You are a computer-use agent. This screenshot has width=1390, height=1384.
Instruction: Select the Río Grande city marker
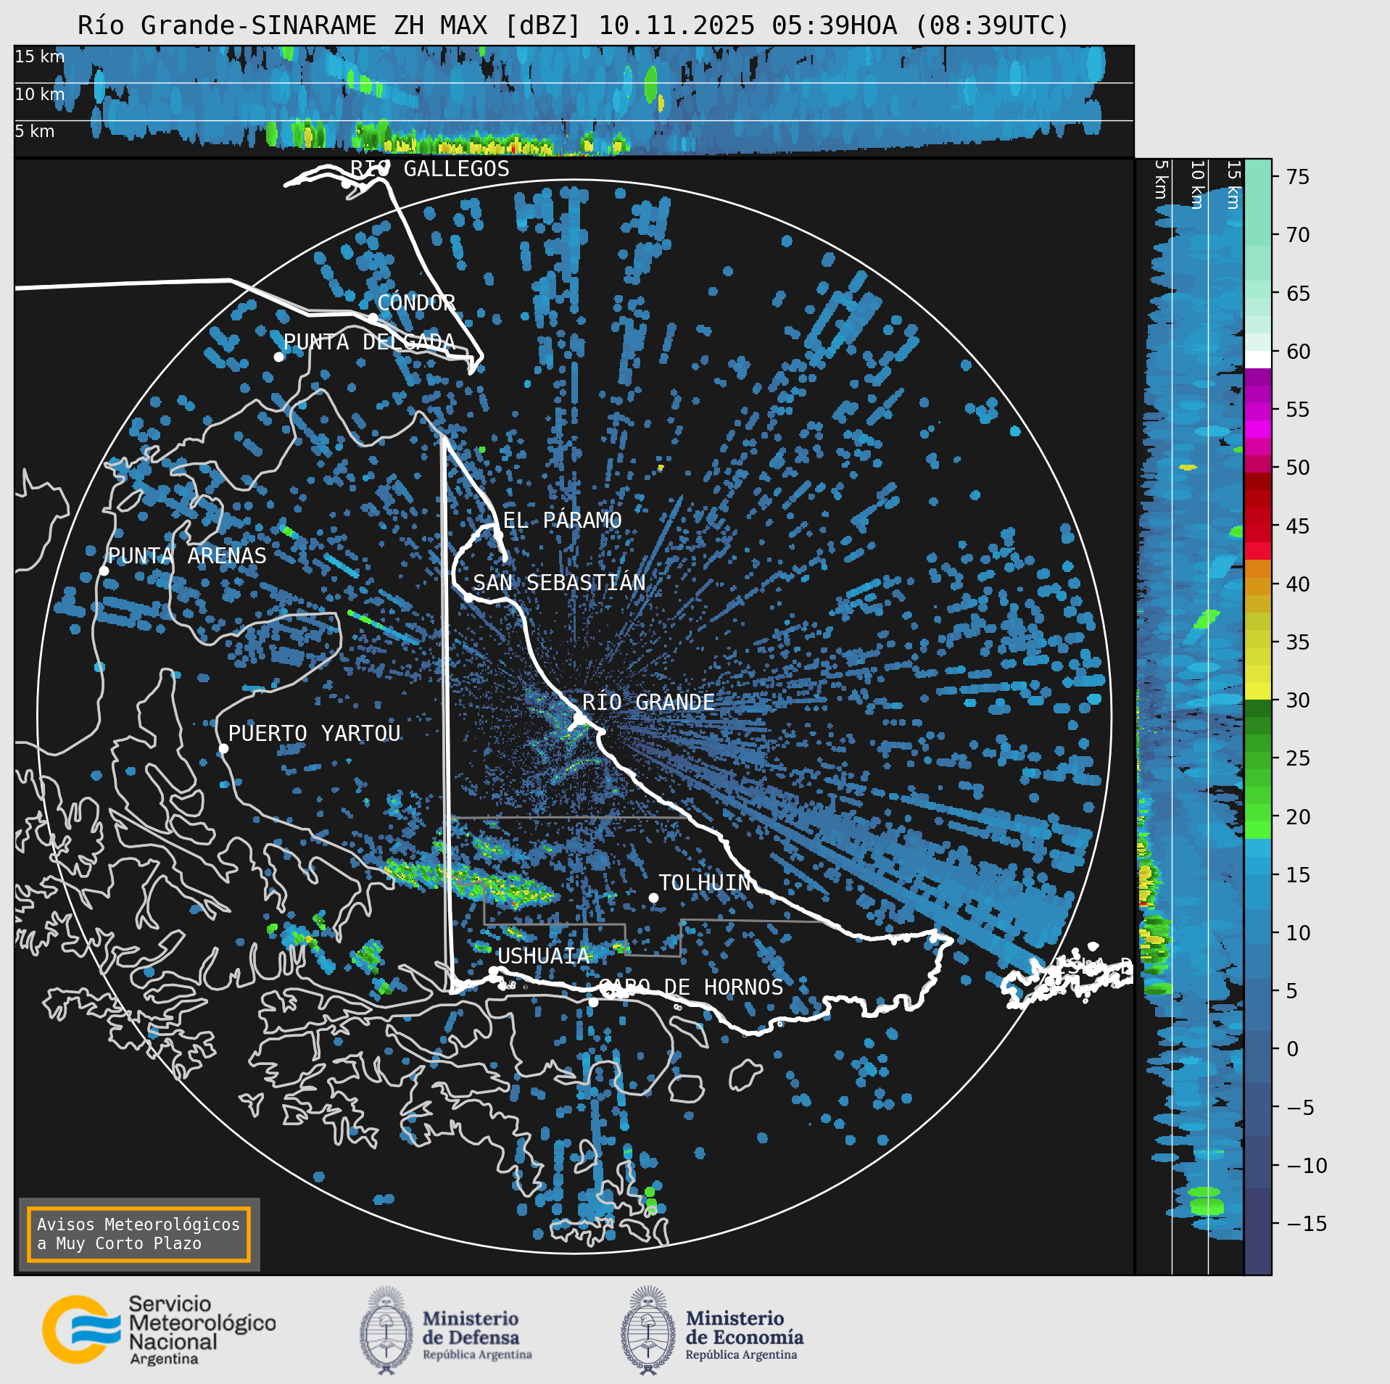click(579, 718)
